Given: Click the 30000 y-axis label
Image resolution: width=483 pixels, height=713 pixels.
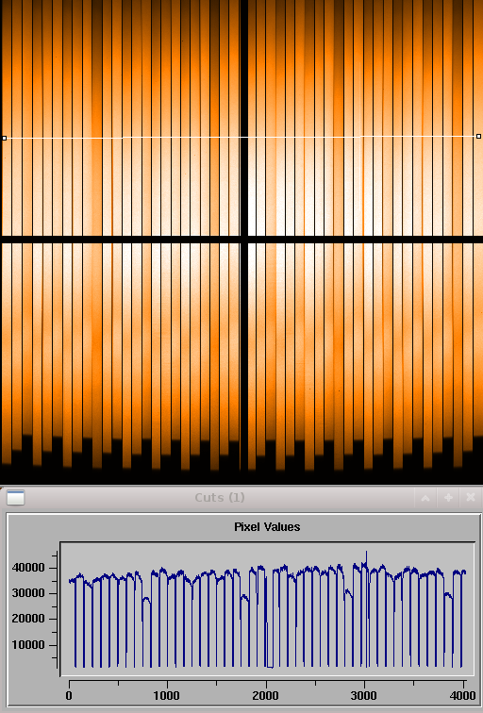Looking at the screenshot, I should (x=28, y=593).
